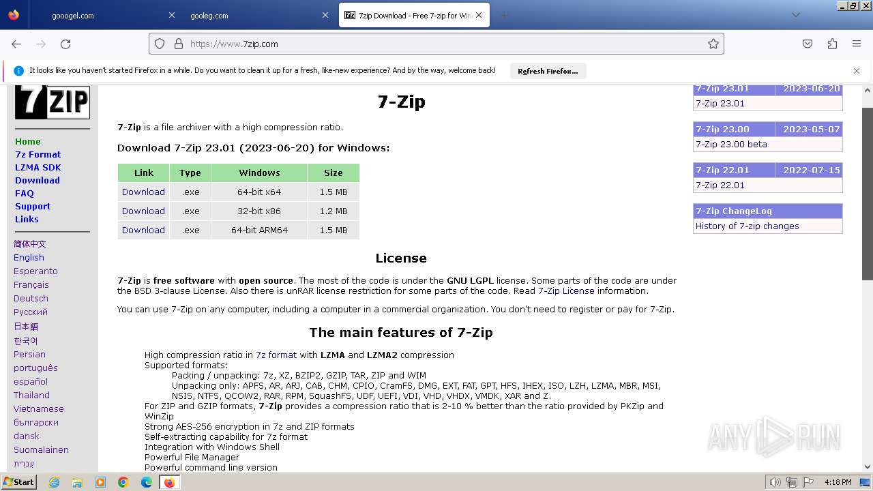
Task: Open the 7z format features link
Action: [276, 355]
